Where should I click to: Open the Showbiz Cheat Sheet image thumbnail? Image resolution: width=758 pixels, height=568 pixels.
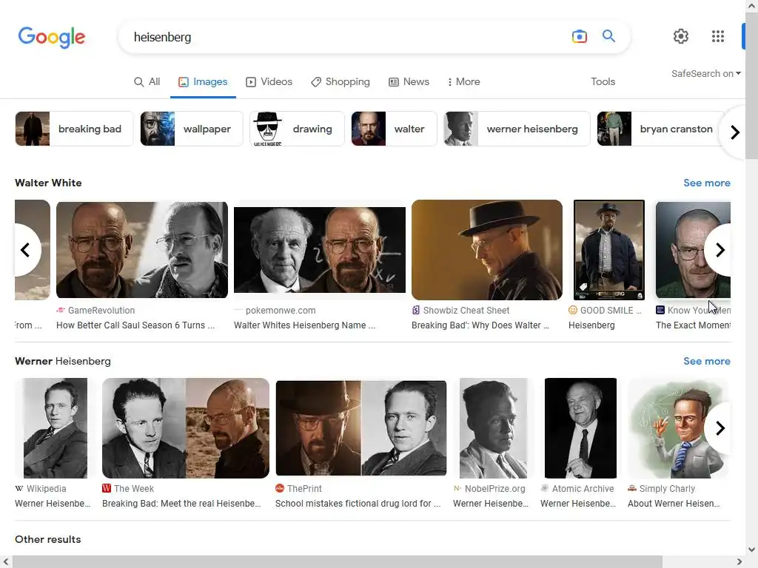487,250
